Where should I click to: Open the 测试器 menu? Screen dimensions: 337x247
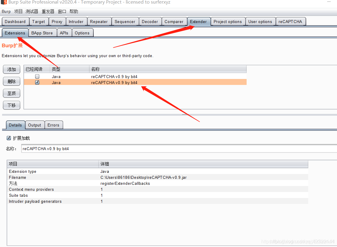pos(32,11)
